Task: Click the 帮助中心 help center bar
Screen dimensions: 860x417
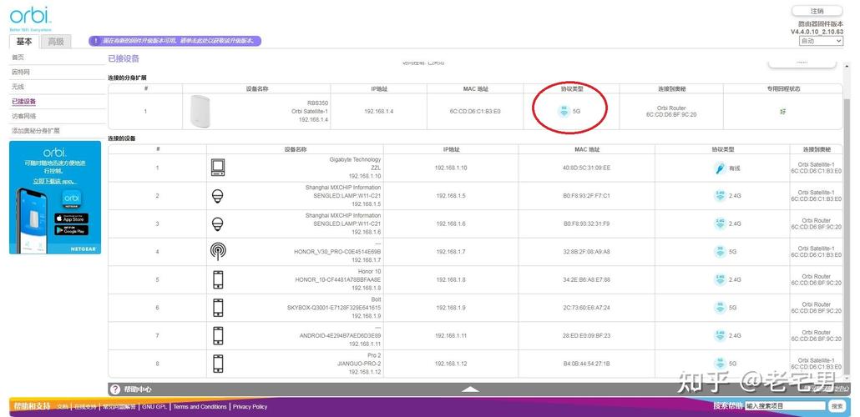Action: [478, 389]
